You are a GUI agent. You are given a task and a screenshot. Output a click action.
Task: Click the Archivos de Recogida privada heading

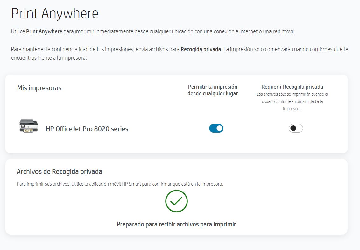[60, 172]
